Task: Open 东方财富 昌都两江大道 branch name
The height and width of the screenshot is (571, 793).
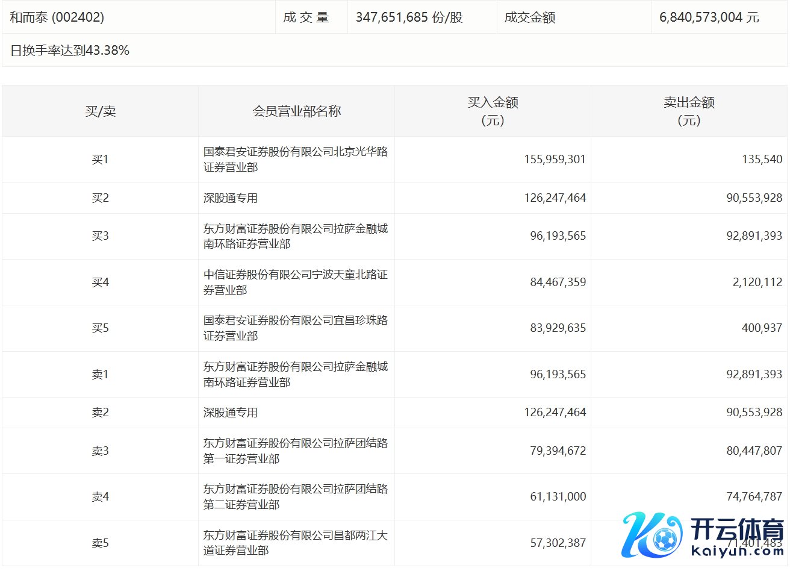Action: [x=295, y=543]
